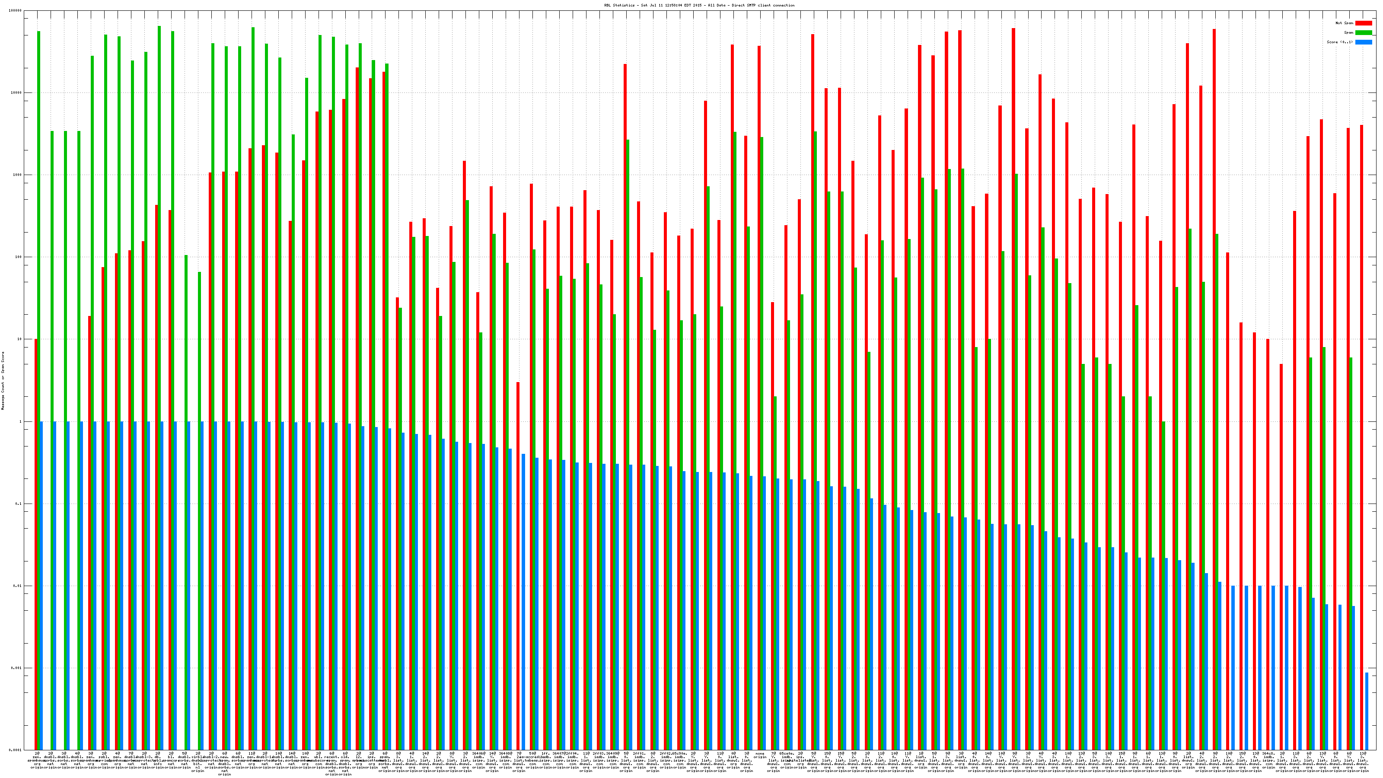The width and height of the screenshot is (1383, 778).
Task: Click the virbl.dnsbl.bit.nl x-axis label
Action: pos(198,762)
